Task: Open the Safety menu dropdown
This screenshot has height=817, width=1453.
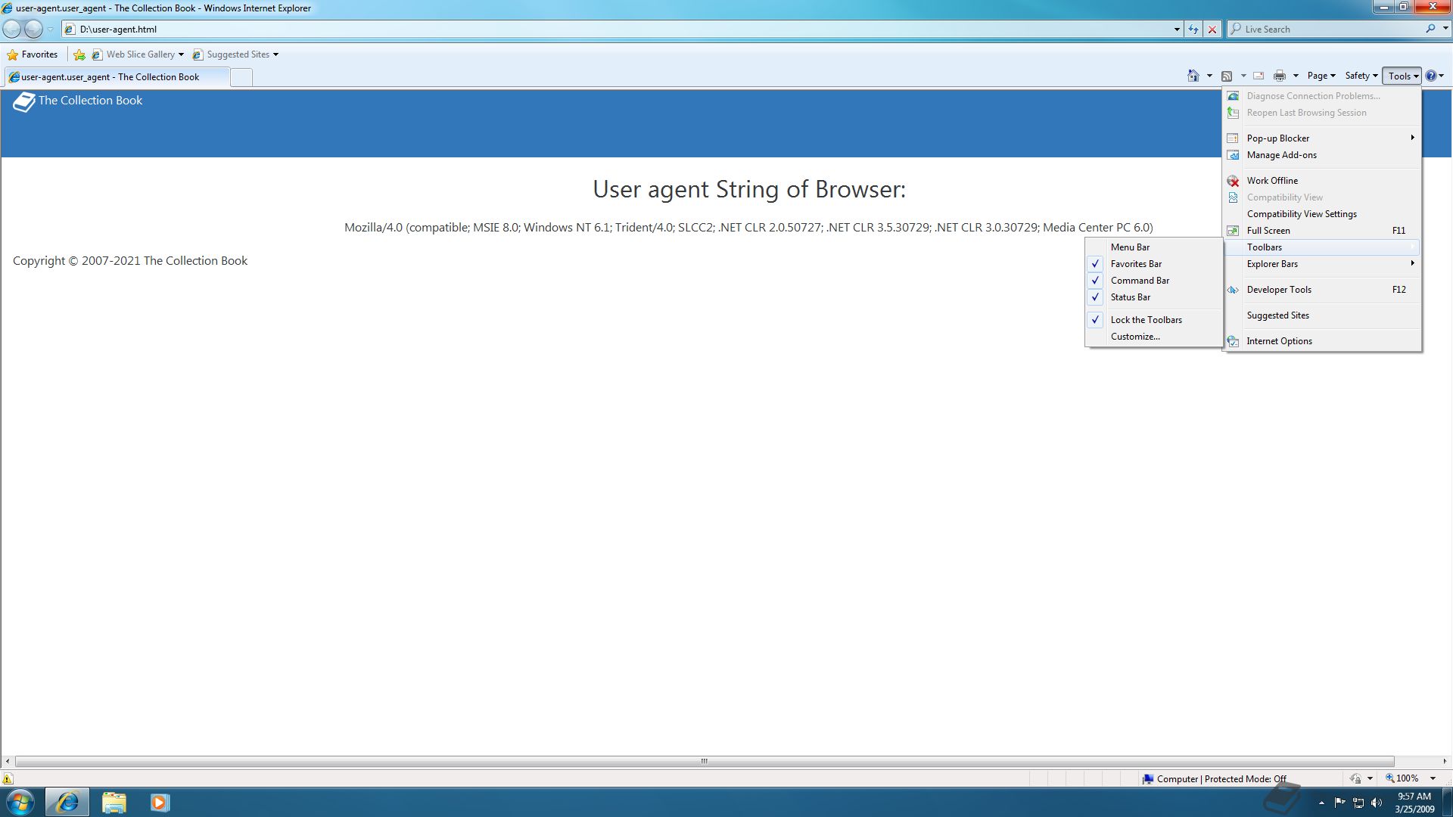Action: coord(1361,76)
